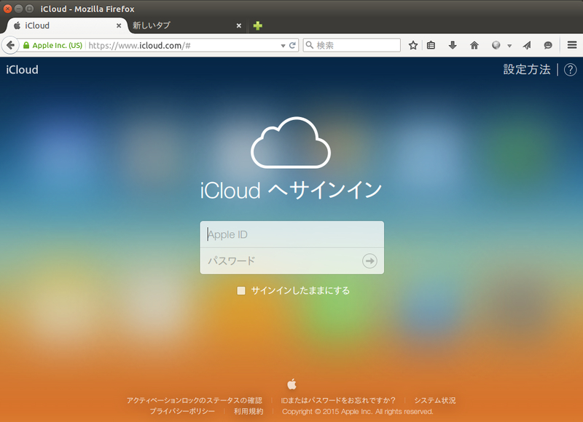Image resolution: width=583 pixels, height=422 pixels.
Task: Open the システム状況 link
Action: [x=435, y=400]
